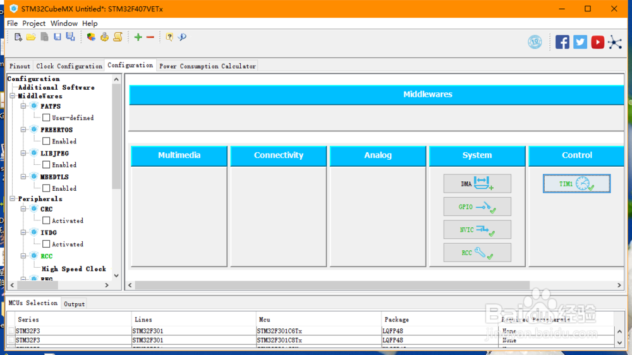632x355 pixels.
Task: Click the gear Generate Code icon
Action: 104,37
